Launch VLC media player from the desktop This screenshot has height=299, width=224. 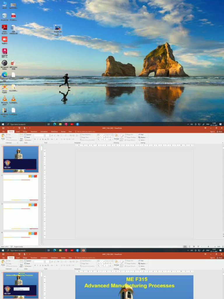pyautogui.click(x=4, y=99)
